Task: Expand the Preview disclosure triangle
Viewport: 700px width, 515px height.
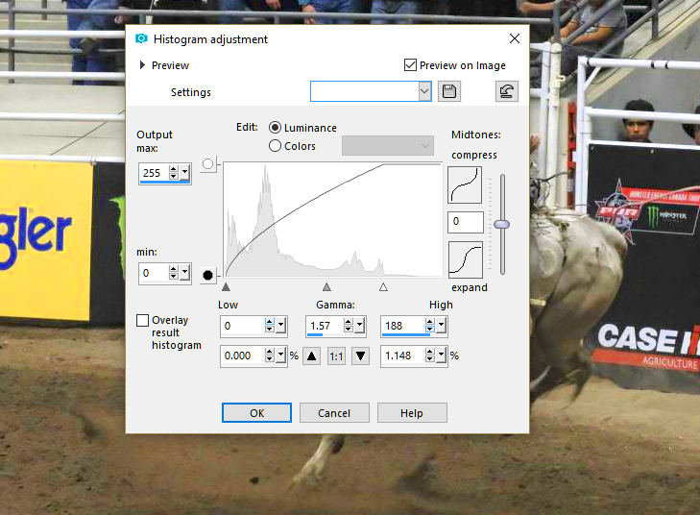Action: (x=143, y=65)
